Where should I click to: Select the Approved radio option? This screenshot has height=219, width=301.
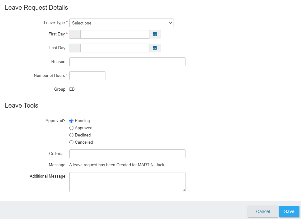[72, 128]
